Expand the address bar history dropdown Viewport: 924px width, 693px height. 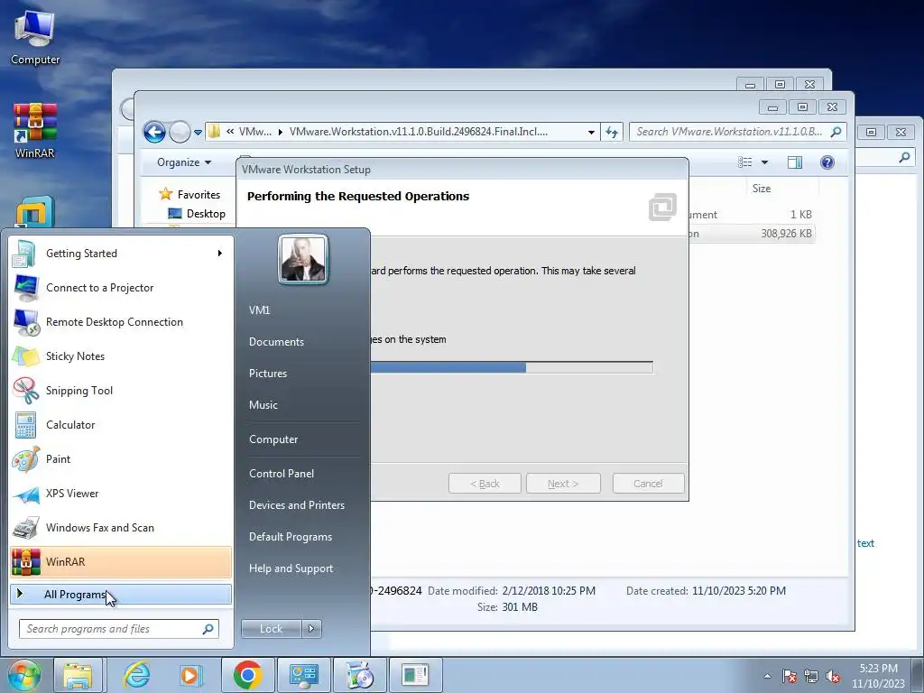tap(591, 132)
